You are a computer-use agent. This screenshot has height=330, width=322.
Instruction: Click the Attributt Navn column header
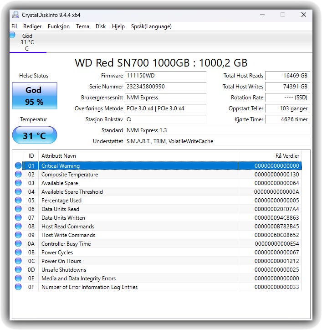coord(138,156)
